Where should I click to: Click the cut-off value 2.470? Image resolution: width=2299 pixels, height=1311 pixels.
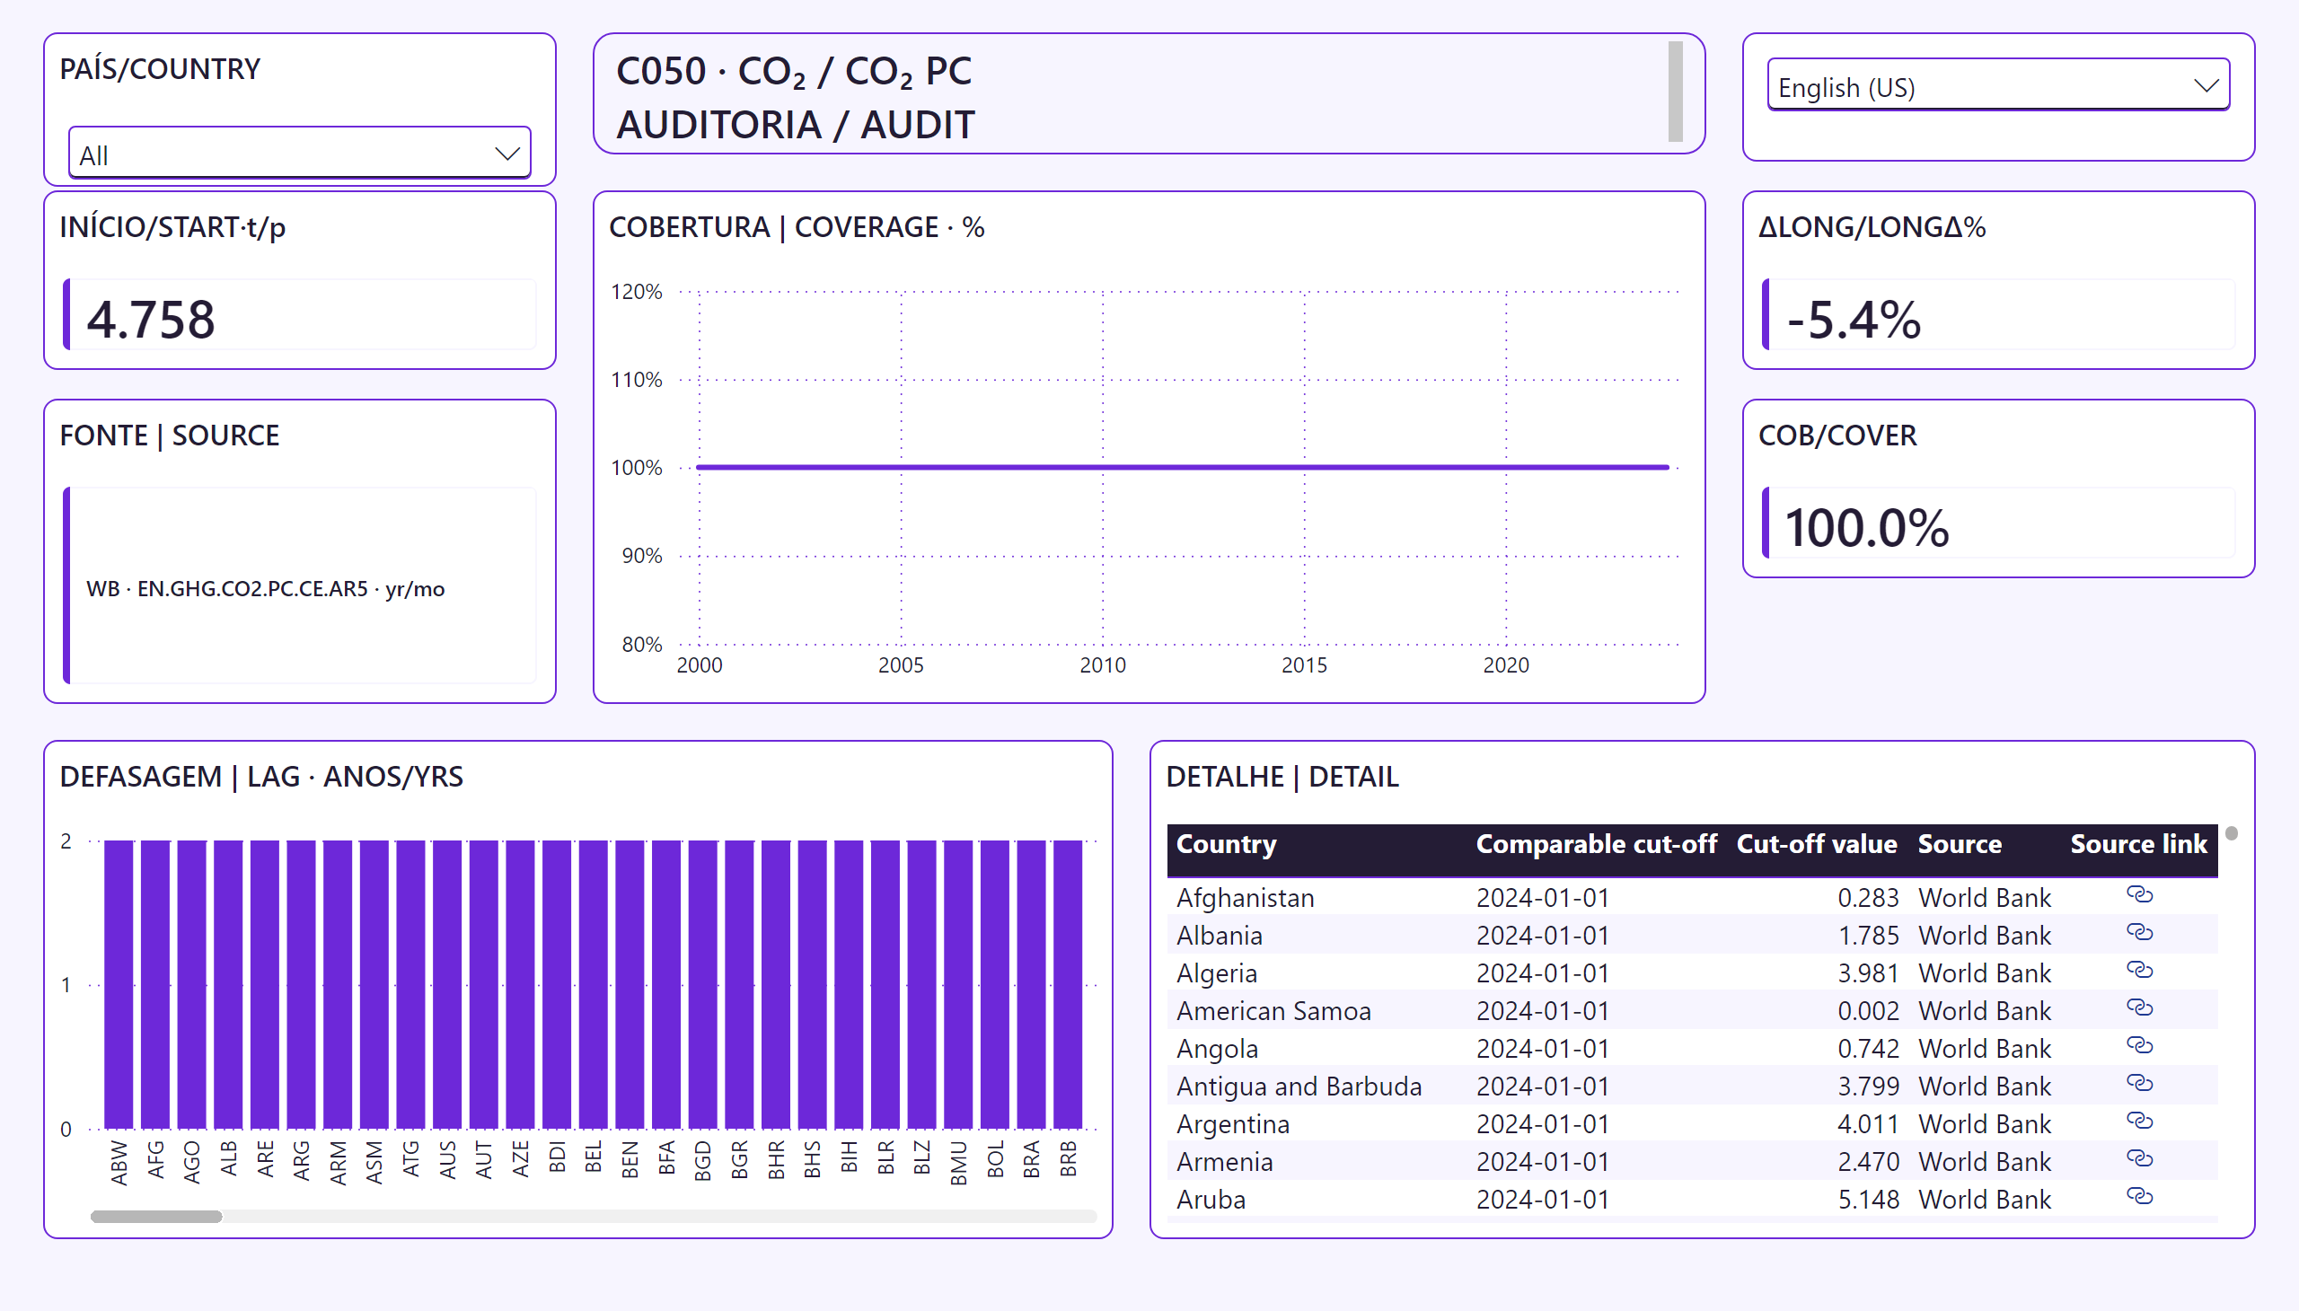click(x=1868, y=1163)
